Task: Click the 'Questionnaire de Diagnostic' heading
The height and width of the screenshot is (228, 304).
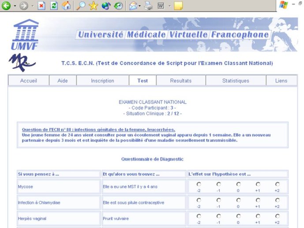Action: click(152, 159)
